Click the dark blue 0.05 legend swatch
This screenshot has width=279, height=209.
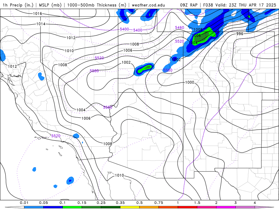click(53, 207)
